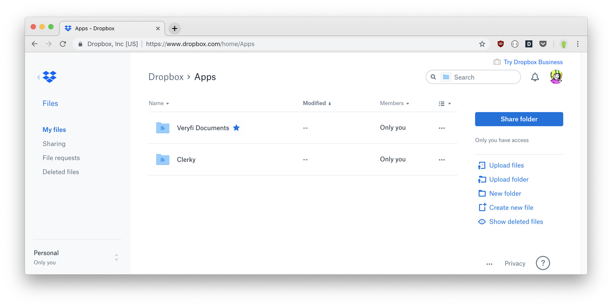Open footer more options ellipsis
Viewport: 612px width, 307px height.
coord(489,264)
